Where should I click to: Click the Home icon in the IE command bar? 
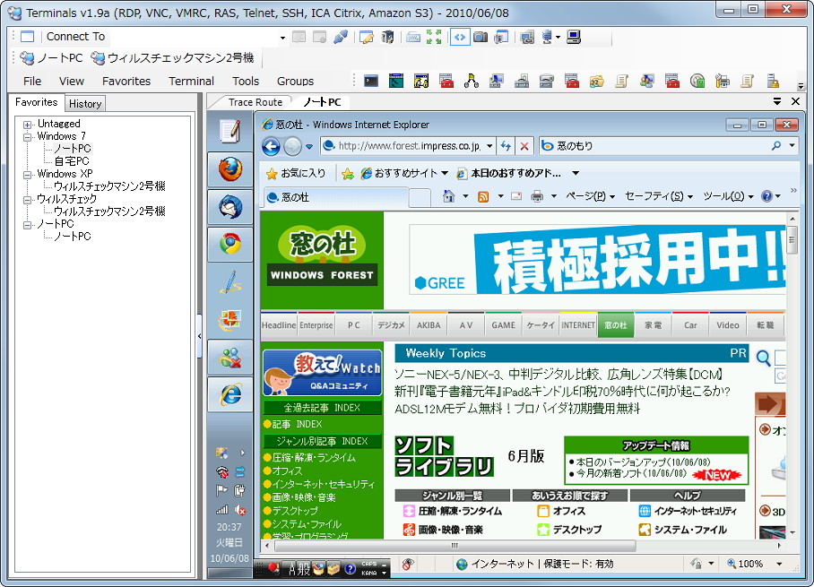pyautogui.click(x=450, y=195)
